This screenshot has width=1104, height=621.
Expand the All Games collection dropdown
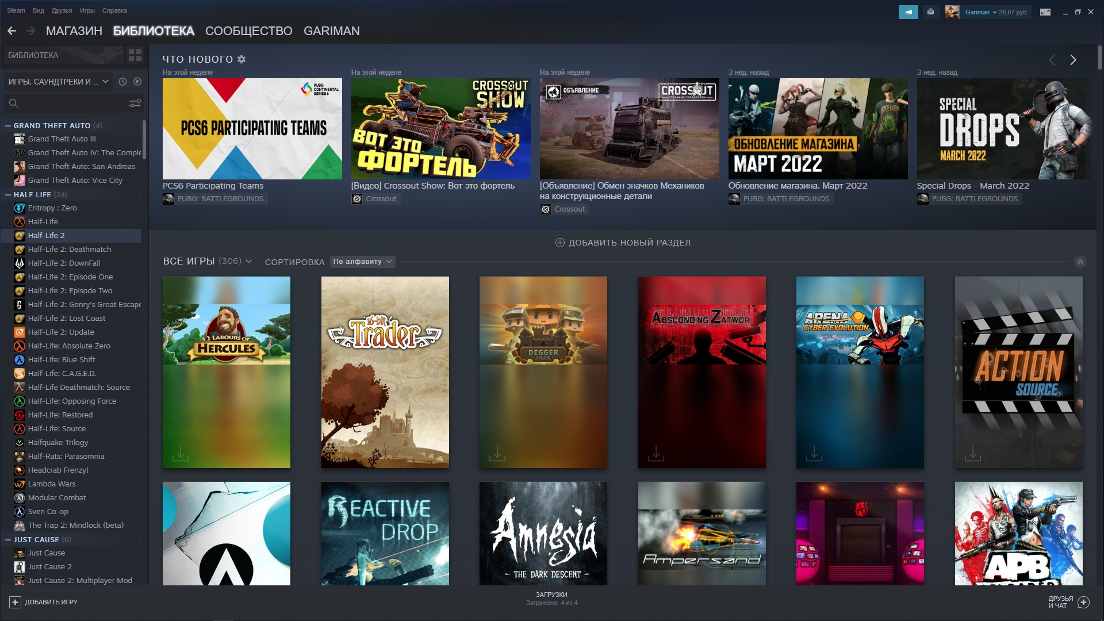pyautogui.click(x=248, y=262)
